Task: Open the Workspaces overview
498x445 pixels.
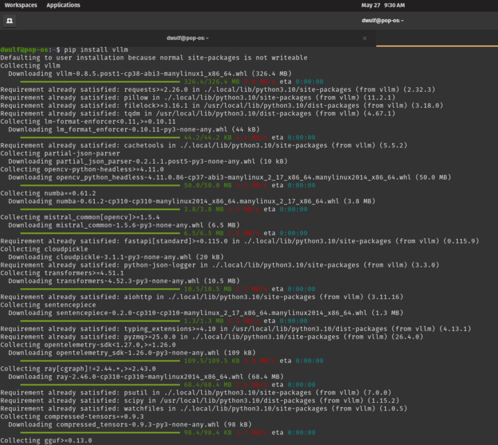Action: tap(21, 5)
